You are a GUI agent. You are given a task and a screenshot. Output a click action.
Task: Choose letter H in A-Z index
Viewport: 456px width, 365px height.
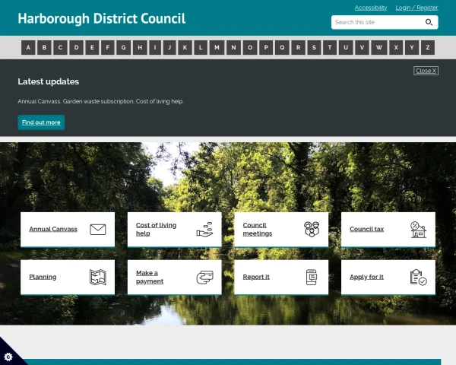coord(140,47)
